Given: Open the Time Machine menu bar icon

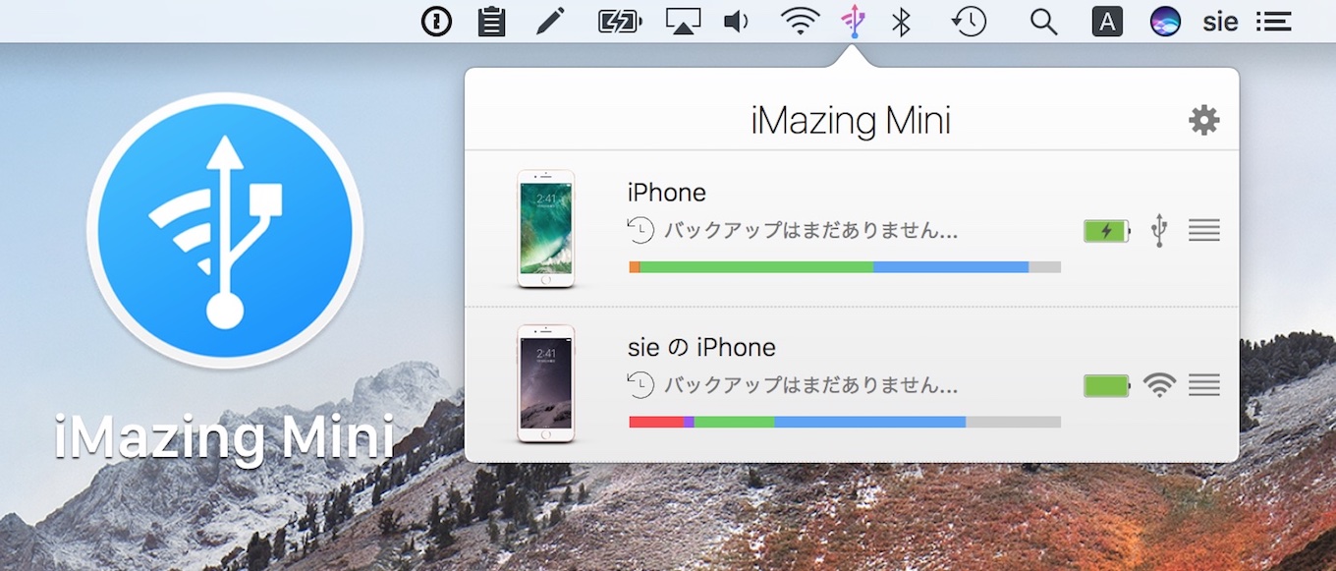Looking at the screenshot, I should [968, 20].
